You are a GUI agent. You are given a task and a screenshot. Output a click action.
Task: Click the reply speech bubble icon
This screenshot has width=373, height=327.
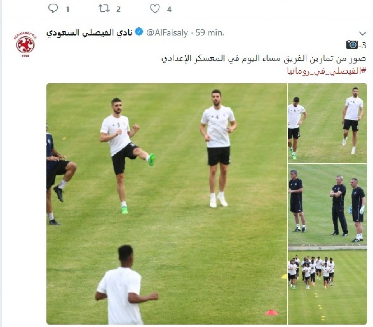53,9
